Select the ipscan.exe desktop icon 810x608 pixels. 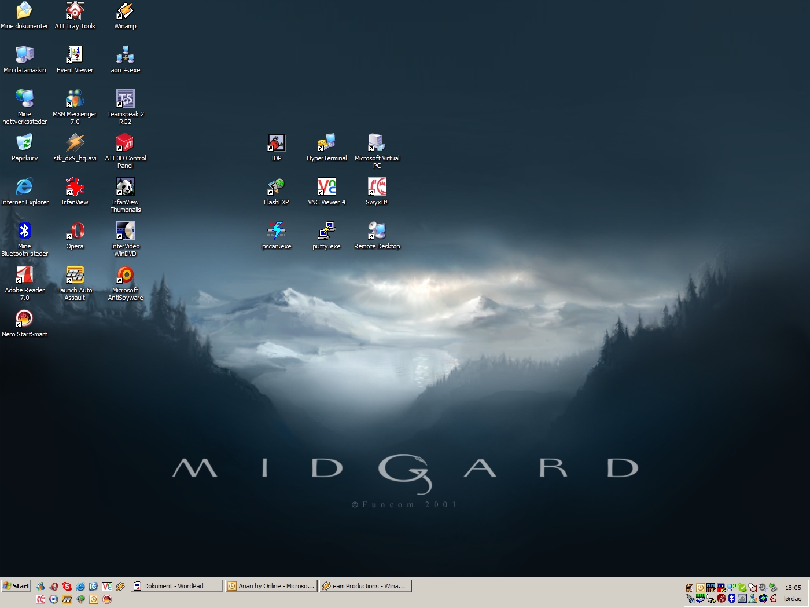click(x=276, y=231)
